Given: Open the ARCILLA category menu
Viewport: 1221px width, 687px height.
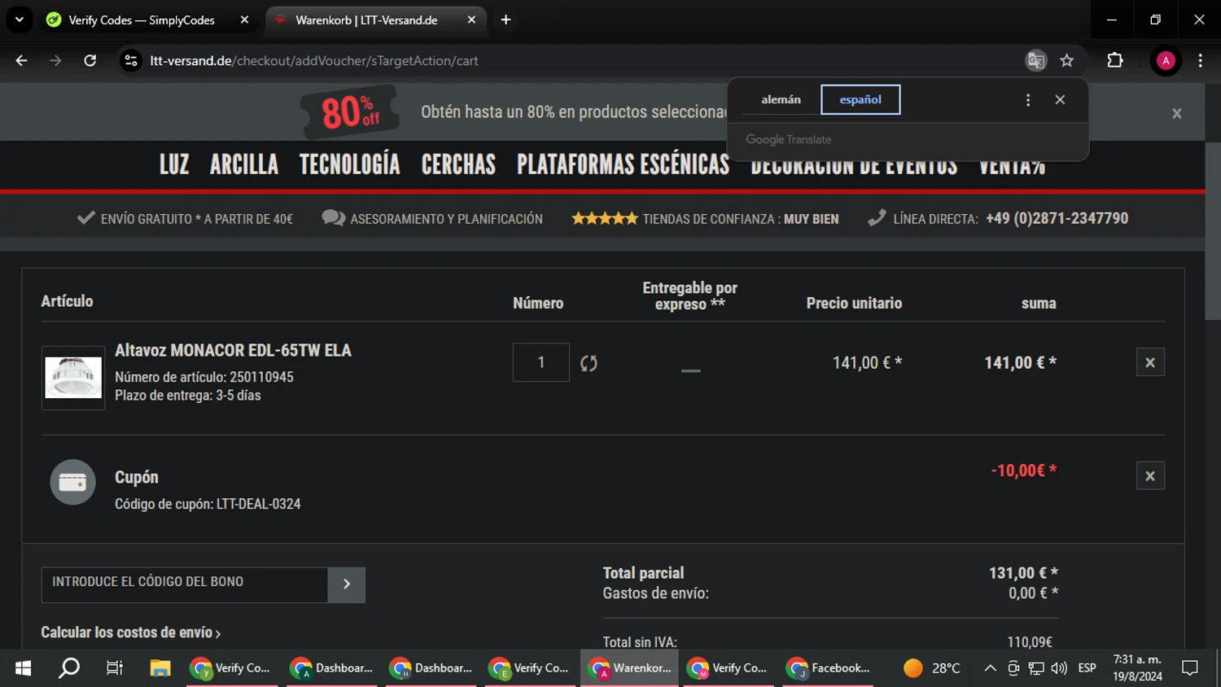Looking at the screenshot, I should (x=244, y=164).
